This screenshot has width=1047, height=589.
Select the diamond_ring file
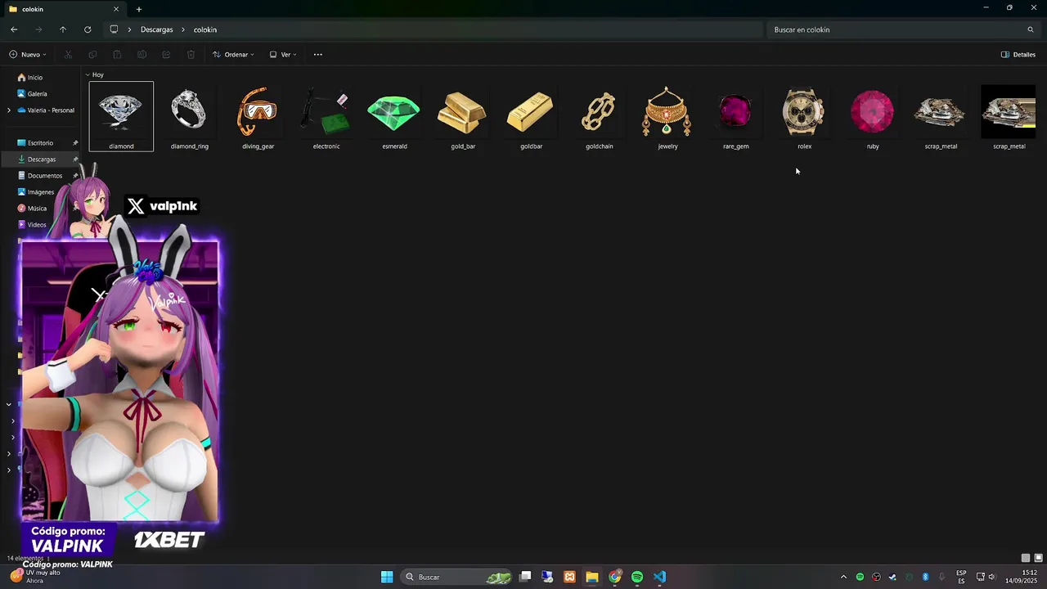point(190,116)
